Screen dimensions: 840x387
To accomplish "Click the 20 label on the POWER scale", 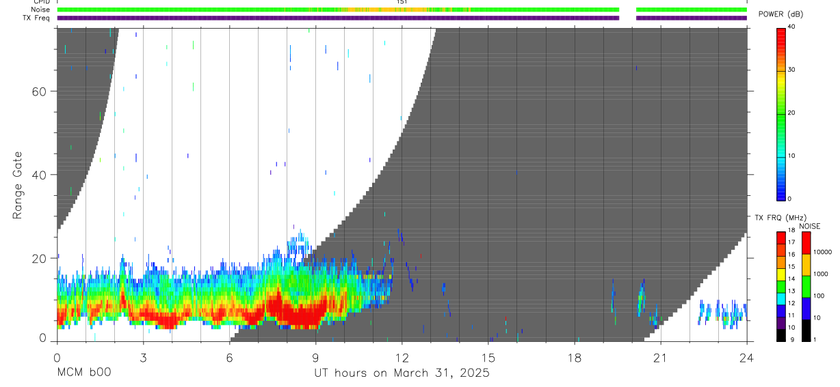I will pos(791,113).
